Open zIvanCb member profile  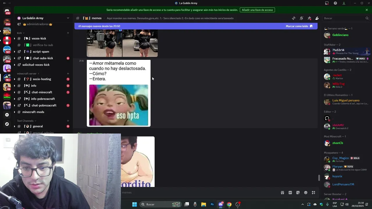[346, 143]
